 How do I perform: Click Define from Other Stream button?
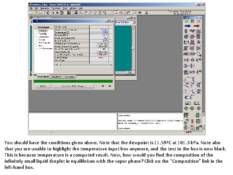tap(73, 86)
